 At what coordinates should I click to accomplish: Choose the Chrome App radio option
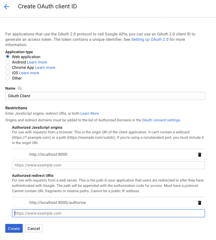(8, 67)
